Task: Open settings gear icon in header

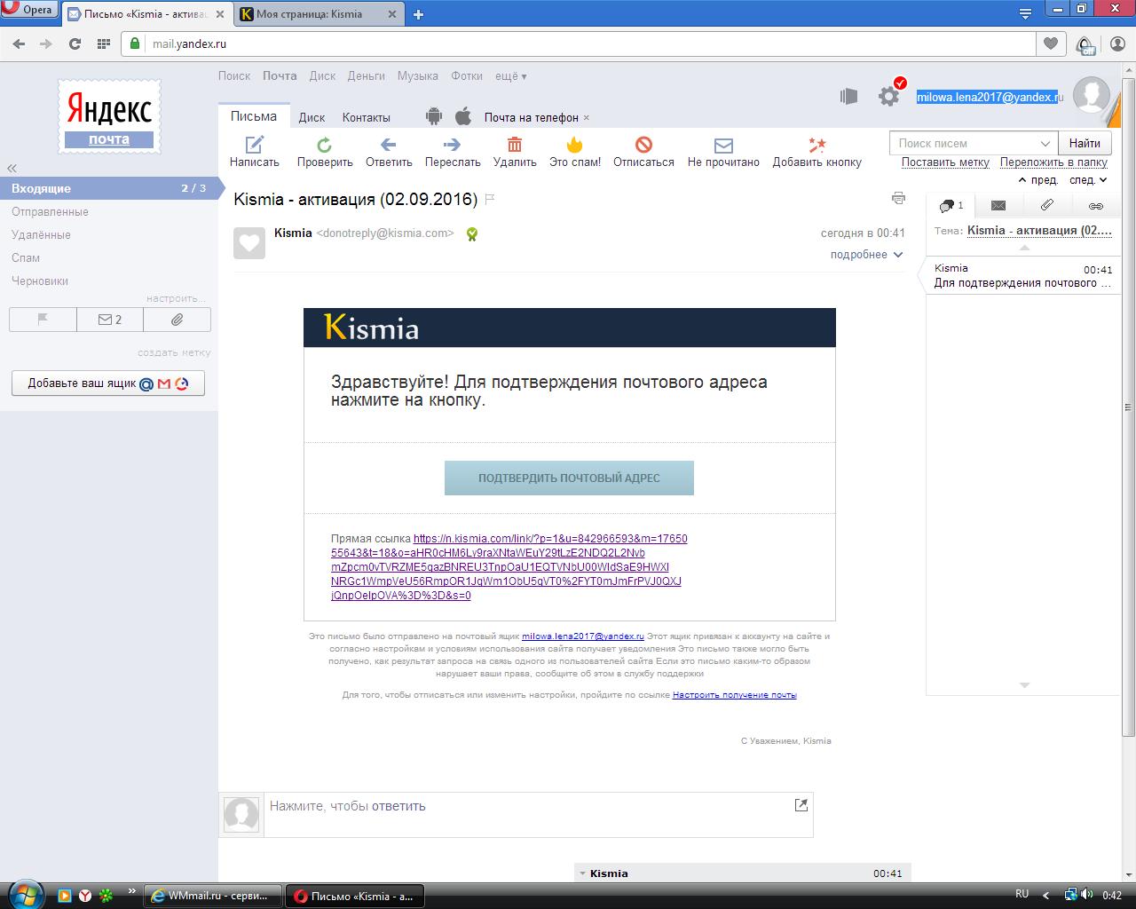Action: click(889, 96)
